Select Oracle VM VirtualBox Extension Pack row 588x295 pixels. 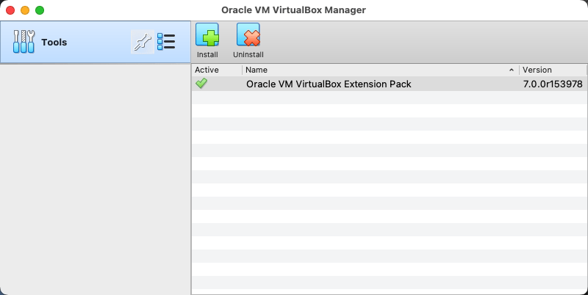click(x=329, y=84)
